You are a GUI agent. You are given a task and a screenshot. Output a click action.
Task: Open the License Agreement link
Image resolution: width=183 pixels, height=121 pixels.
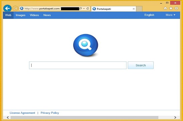[x=22, y=113]
